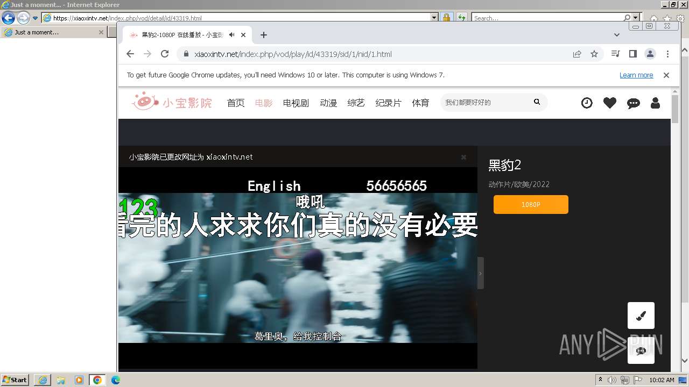Reload the Chrome page
The image size is (689, 387).
(x=165, y=54)
